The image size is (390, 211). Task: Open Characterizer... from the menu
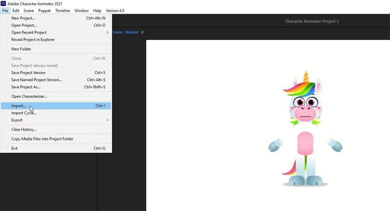[29, 96]
